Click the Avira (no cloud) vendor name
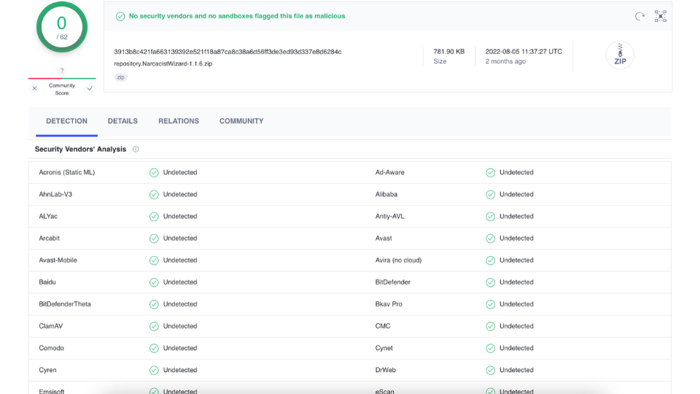The image size is (700, 394). (x=398, y=260)
